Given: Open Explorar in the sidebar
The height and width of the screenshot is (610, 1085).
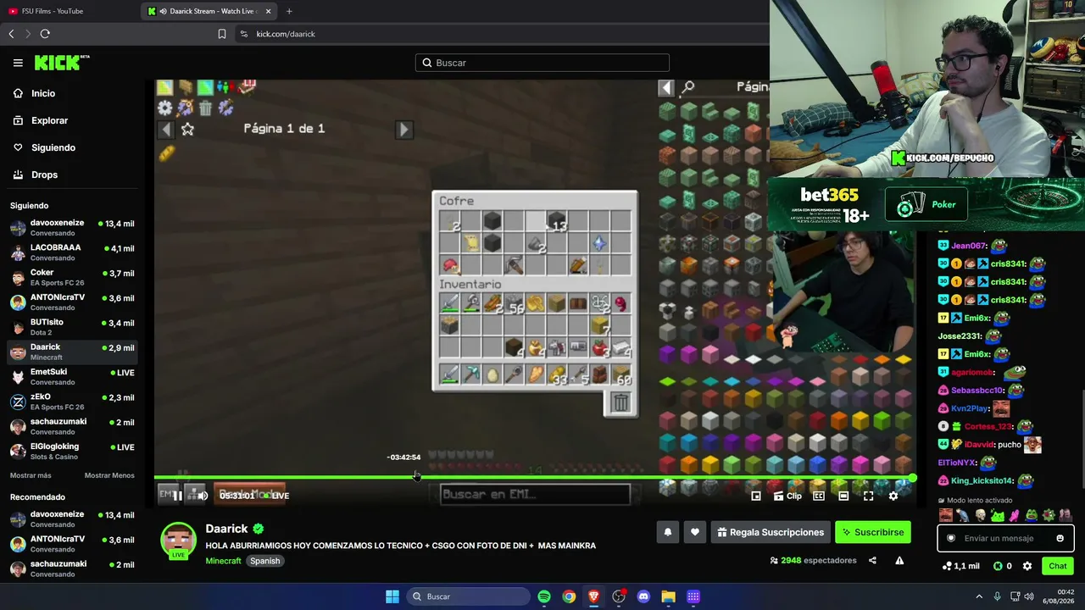Looking at the screenshot, I should tap(73, 120).
